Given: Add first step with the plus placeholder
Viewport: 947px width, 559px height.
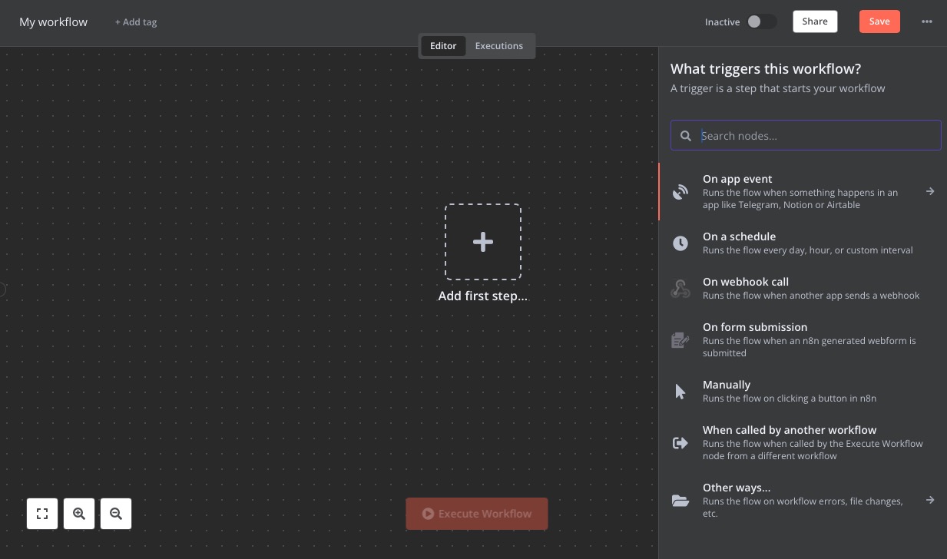Looking at the screenshot, I should [x=482, y=241].
